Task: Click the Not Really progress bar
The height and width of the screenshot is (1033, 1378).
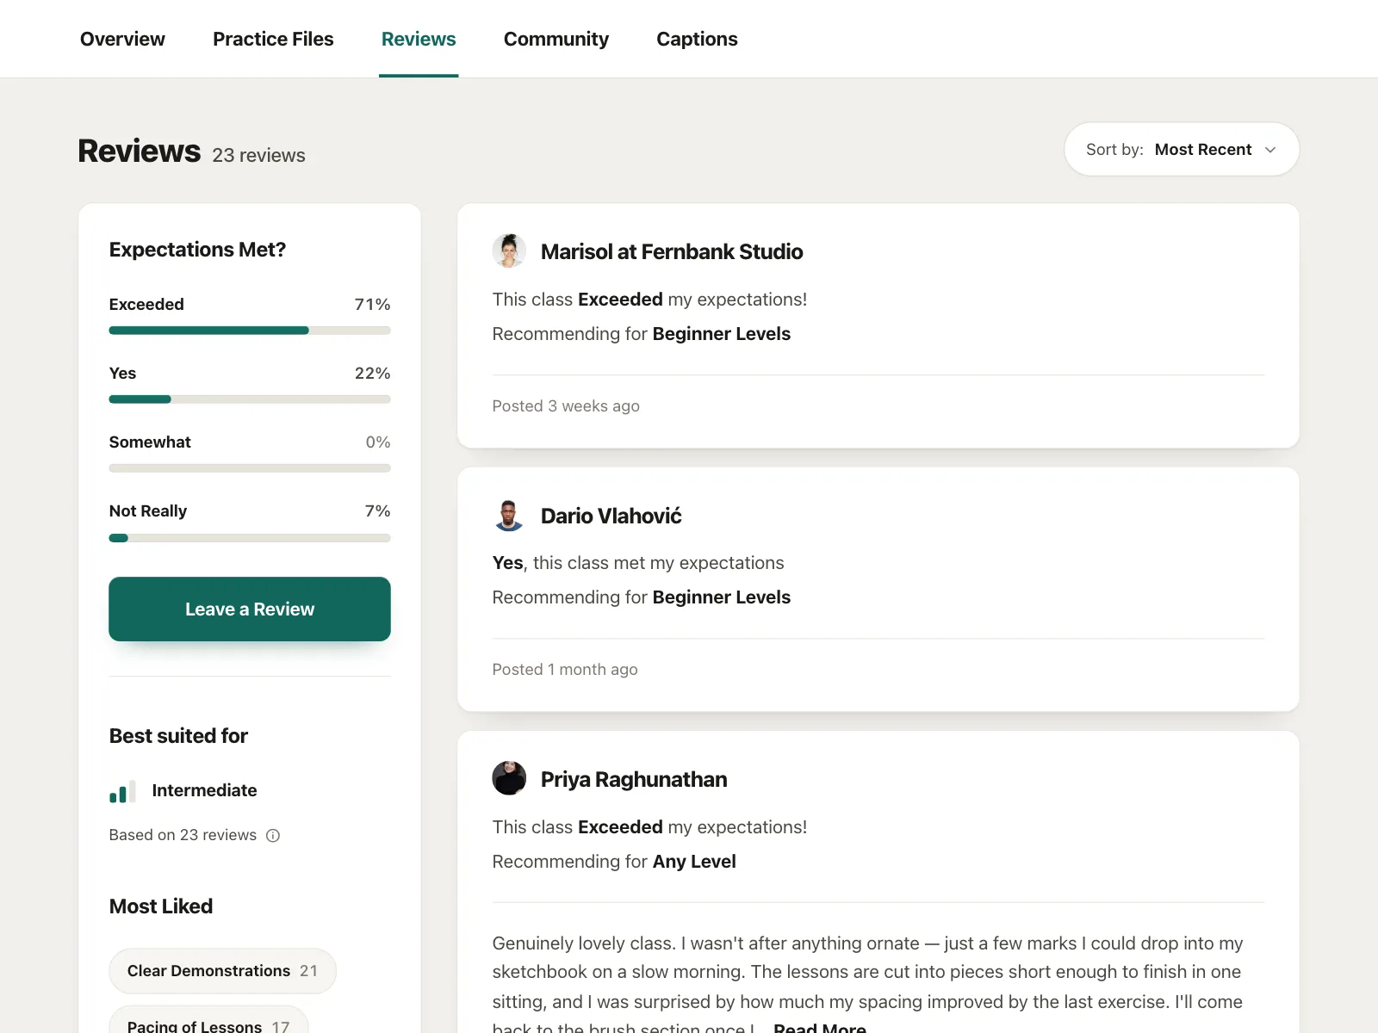Action: [x=250, y=538]
